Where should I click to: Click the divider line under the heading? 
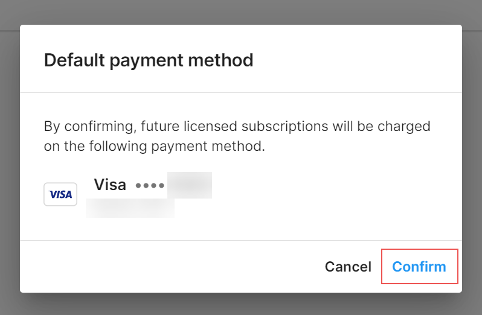(x=241, y=92)
